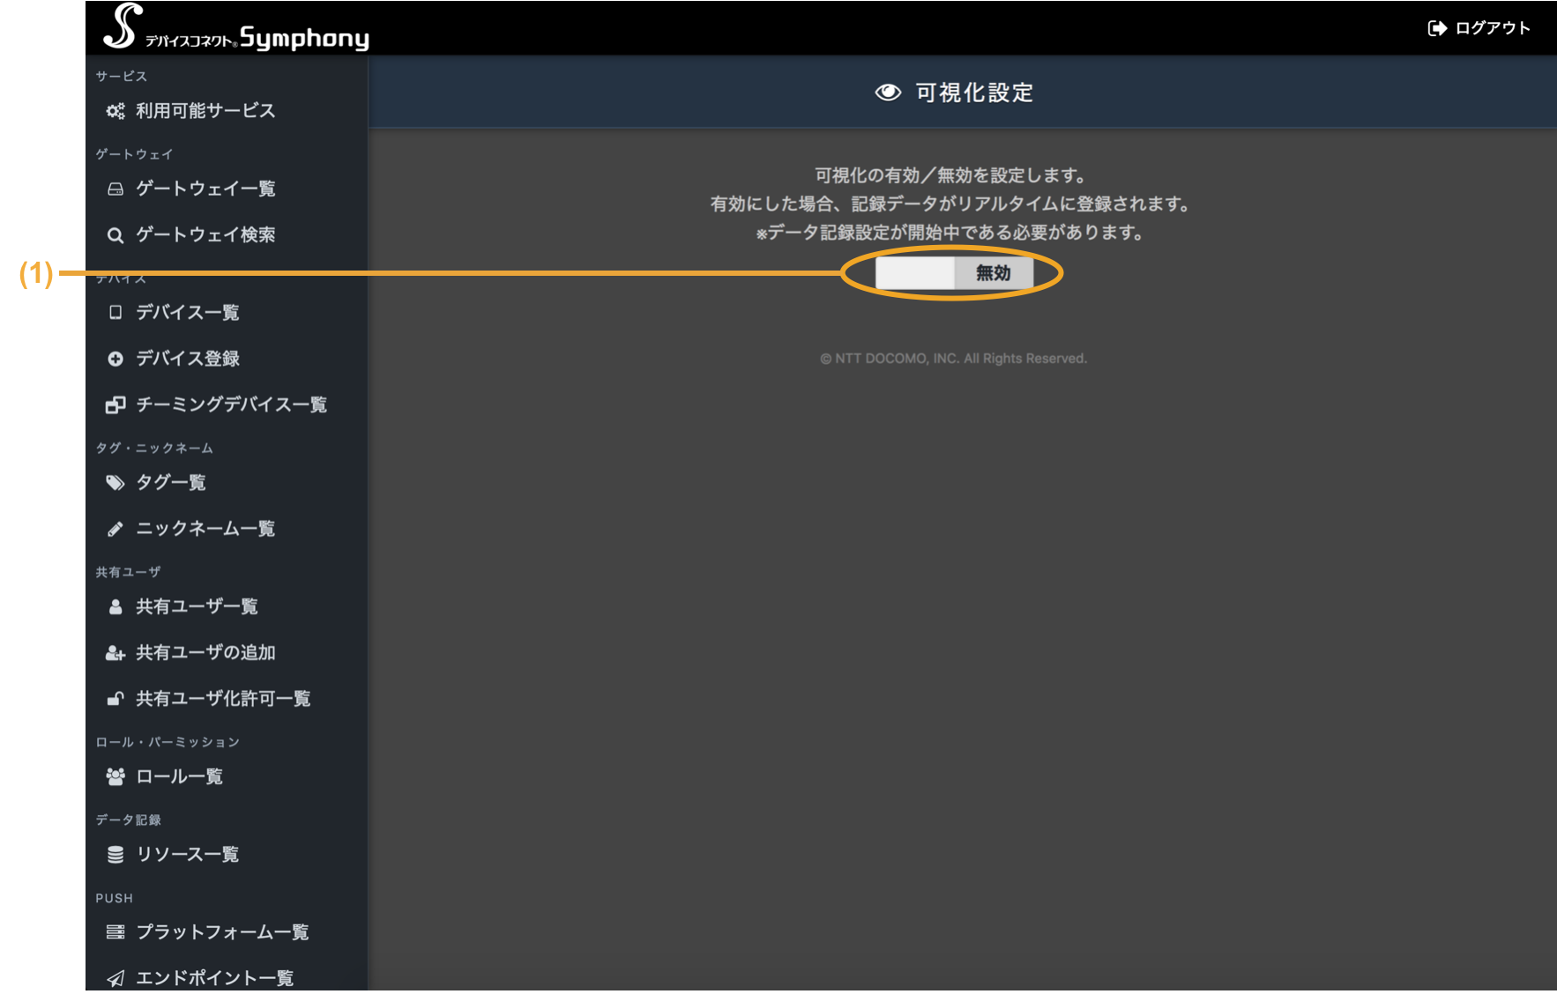Click the PUSH section label

pos(114,898)
